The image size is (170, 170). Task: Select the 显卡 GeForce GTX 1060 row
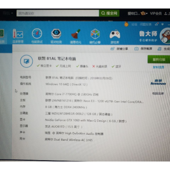coord(73,120)
